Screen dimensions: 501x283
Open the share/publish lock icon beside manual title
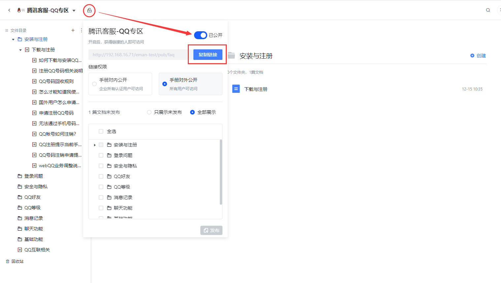89,10
